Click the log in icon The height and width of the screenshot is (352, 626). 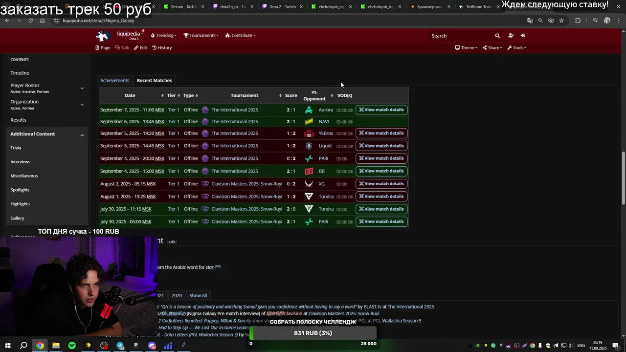(523, 35)
